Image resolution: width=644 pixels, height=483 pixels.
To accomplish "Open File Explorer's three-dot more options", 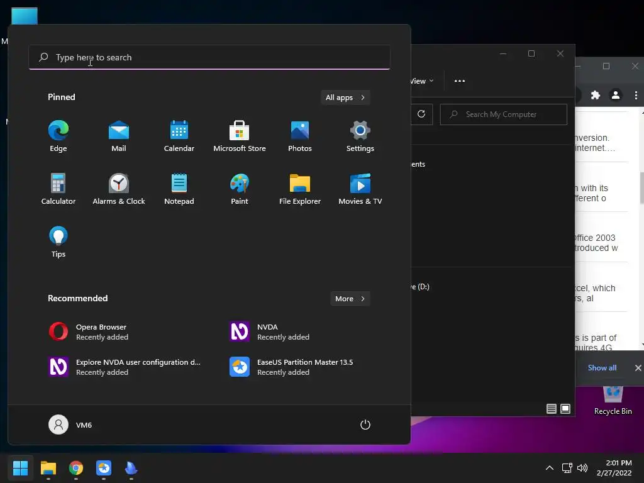I will tap(460, 81).
